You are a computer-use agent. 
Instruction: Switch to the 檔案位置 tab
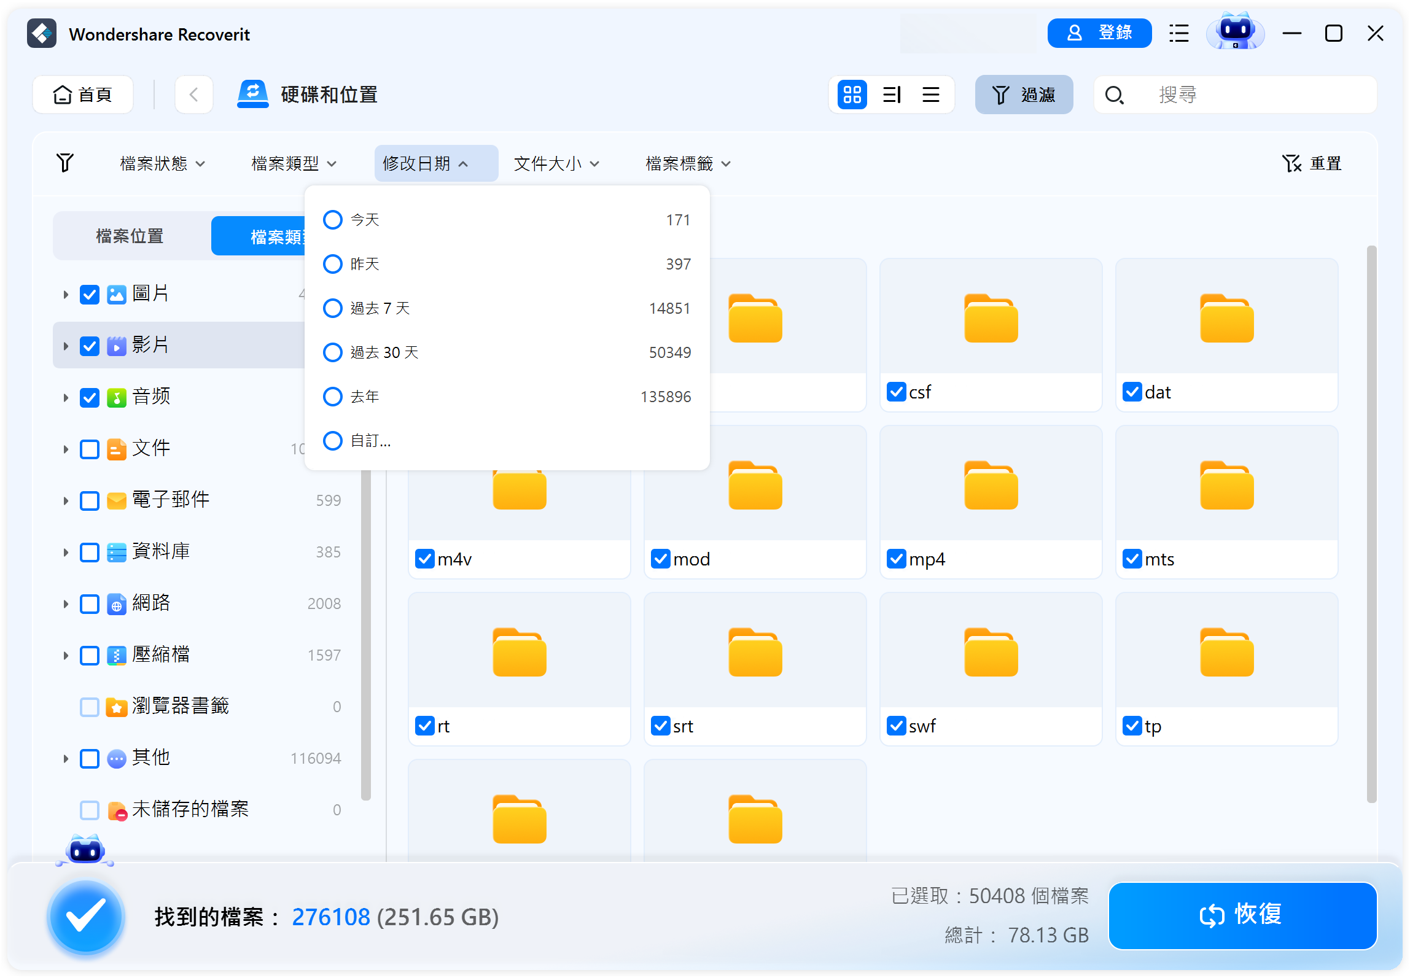pos(130,236)
